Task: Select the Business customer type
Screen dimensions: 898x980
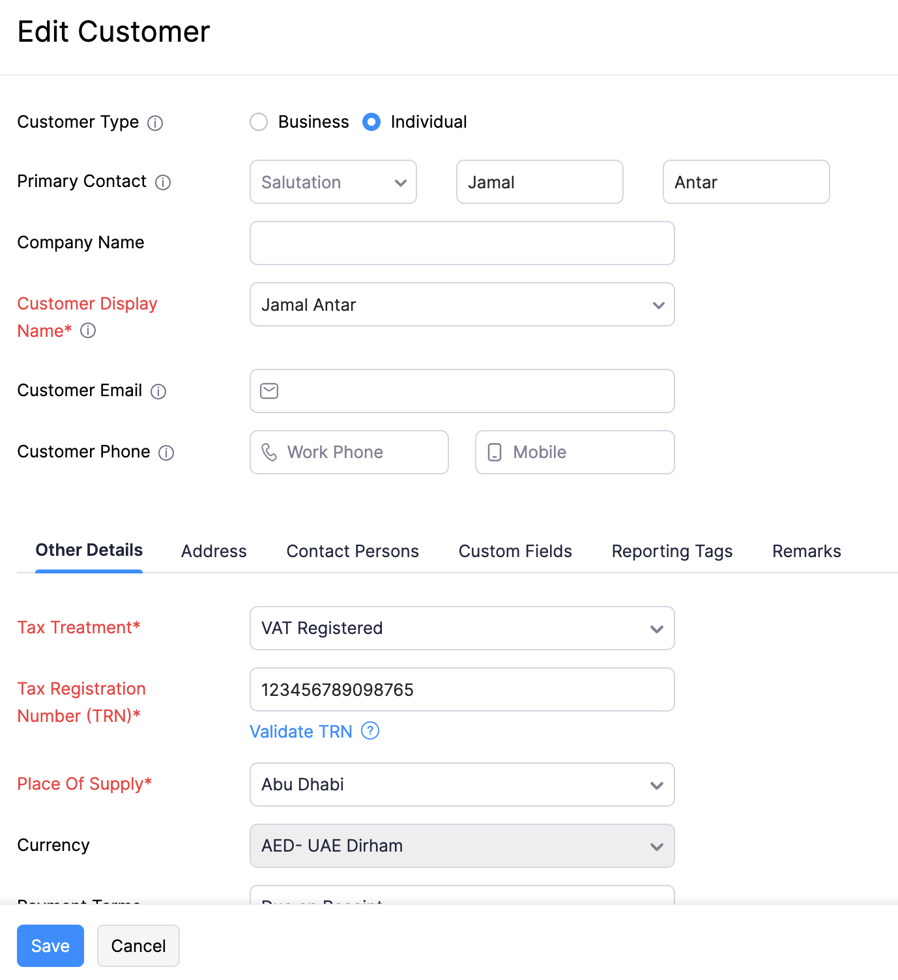Action: (259, 122)
